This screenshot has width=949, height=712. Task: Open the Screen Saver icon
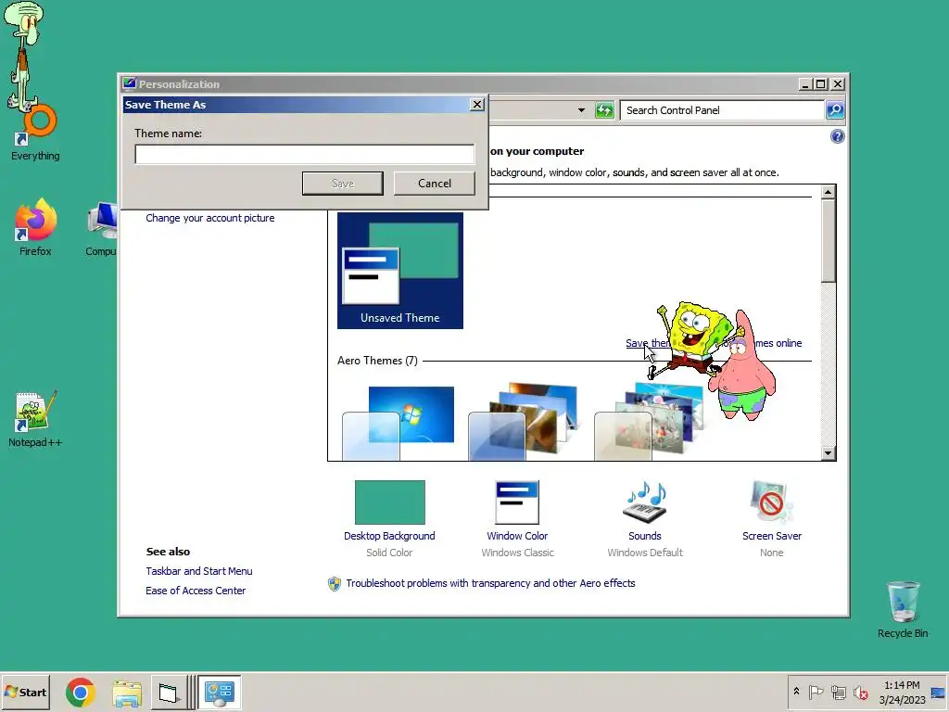point(771,502)
